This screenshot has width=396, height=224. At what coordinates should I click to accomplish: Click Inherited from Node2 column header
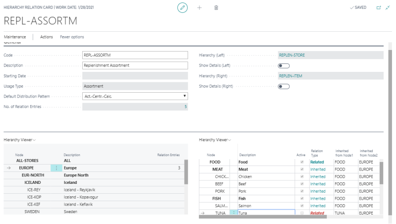[x=368, y=153]
